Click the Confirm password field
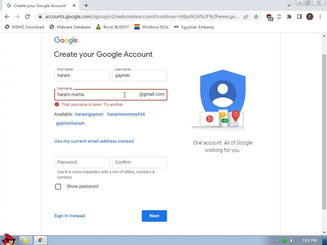The height and width of the screenshot is (245, 327). (140, 162)
